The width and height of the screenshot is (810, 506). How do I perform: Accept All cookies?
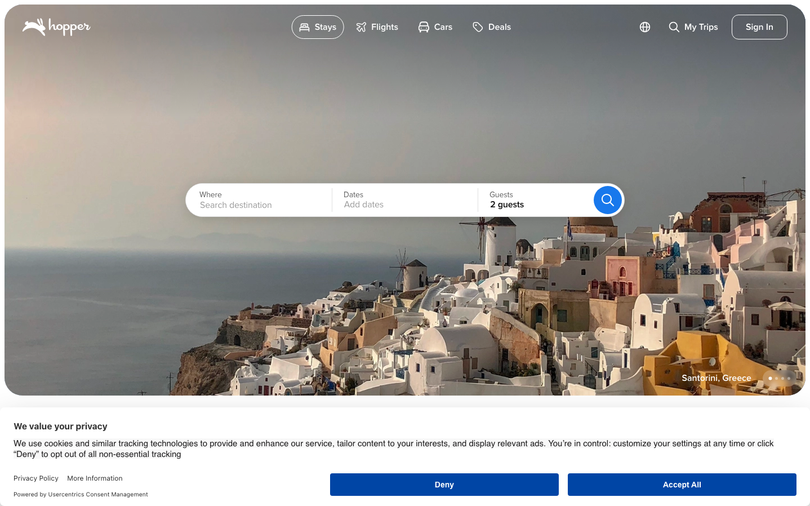[682, 485]
